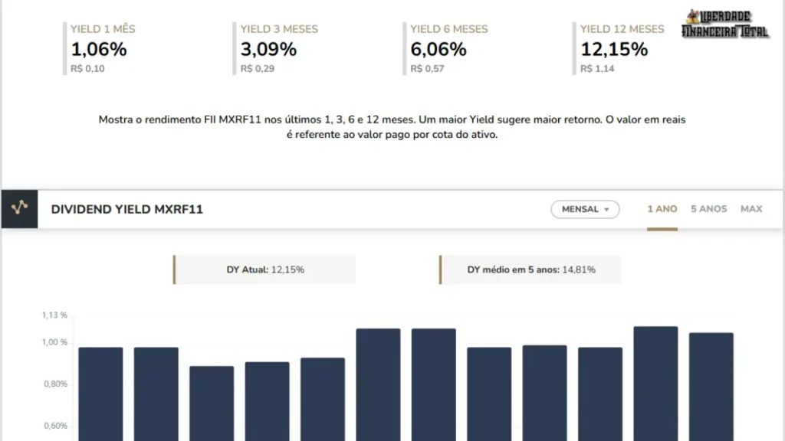The height and width of the screenshot is (441, 785).
Task: Select the YIELD 12 MESES label
Action: (622, 29)
